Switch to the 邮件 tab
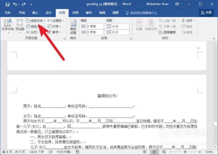The width and height of the screenshot is (218, 155). click(x=89, y=13)
